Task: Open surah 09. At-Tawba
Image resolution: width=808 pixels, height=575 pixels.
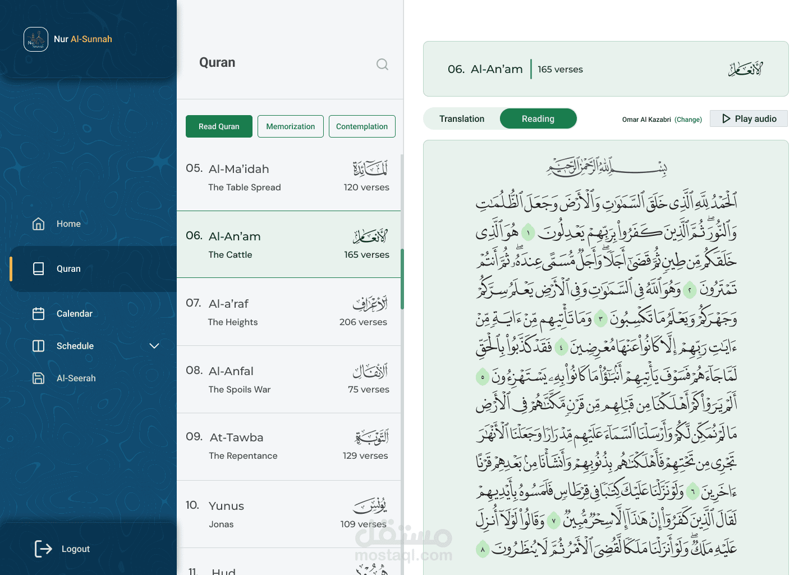Action: point(289,447)
